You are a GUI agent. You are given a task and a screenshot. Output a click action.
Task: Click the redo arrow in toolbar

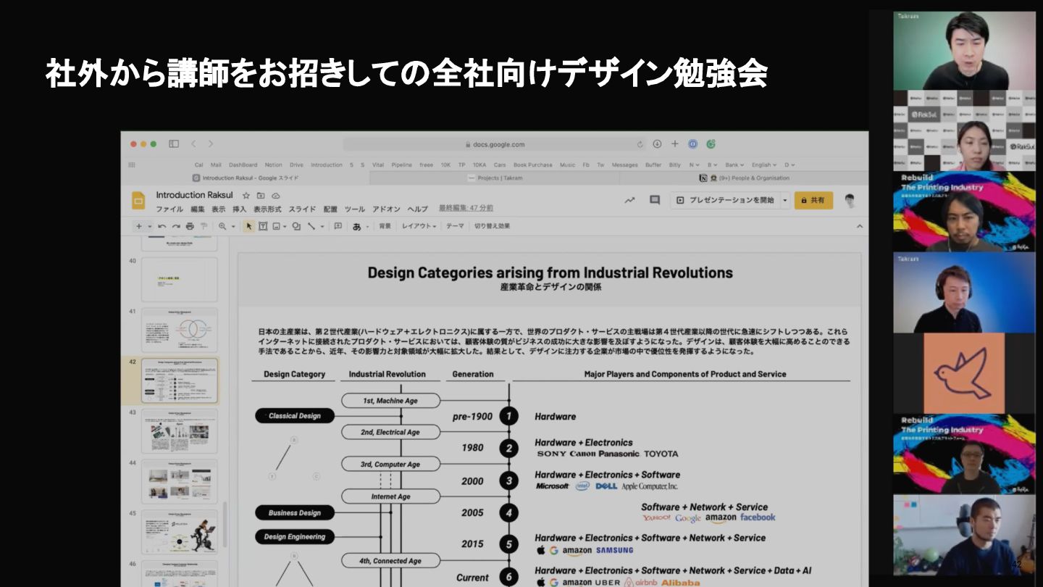tap(176, 226)
